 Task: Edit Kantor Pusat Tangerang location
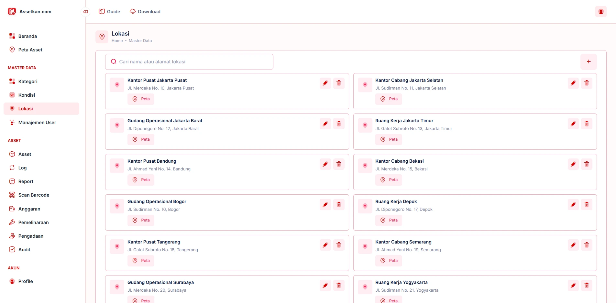[325, 245]
